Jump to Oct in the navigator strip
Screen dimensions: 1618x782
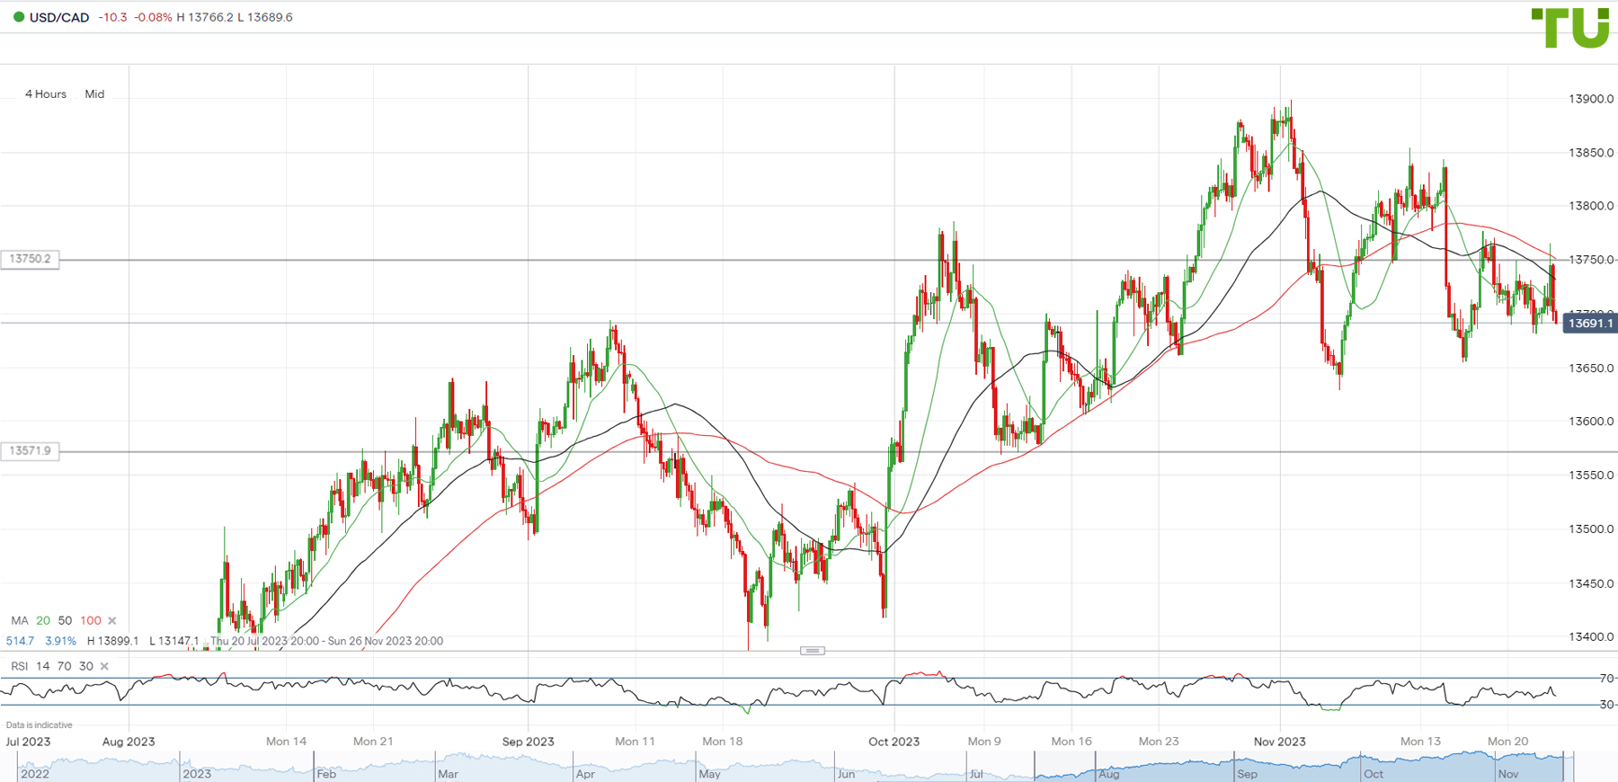point(1374,773)
